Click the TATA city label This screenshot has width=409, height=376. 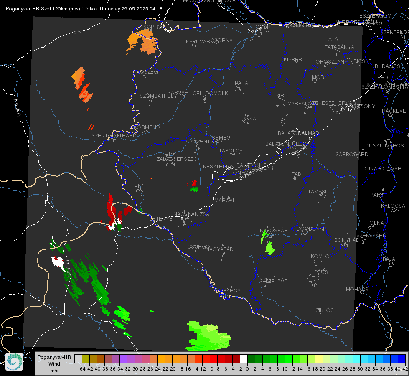point(332,38)
